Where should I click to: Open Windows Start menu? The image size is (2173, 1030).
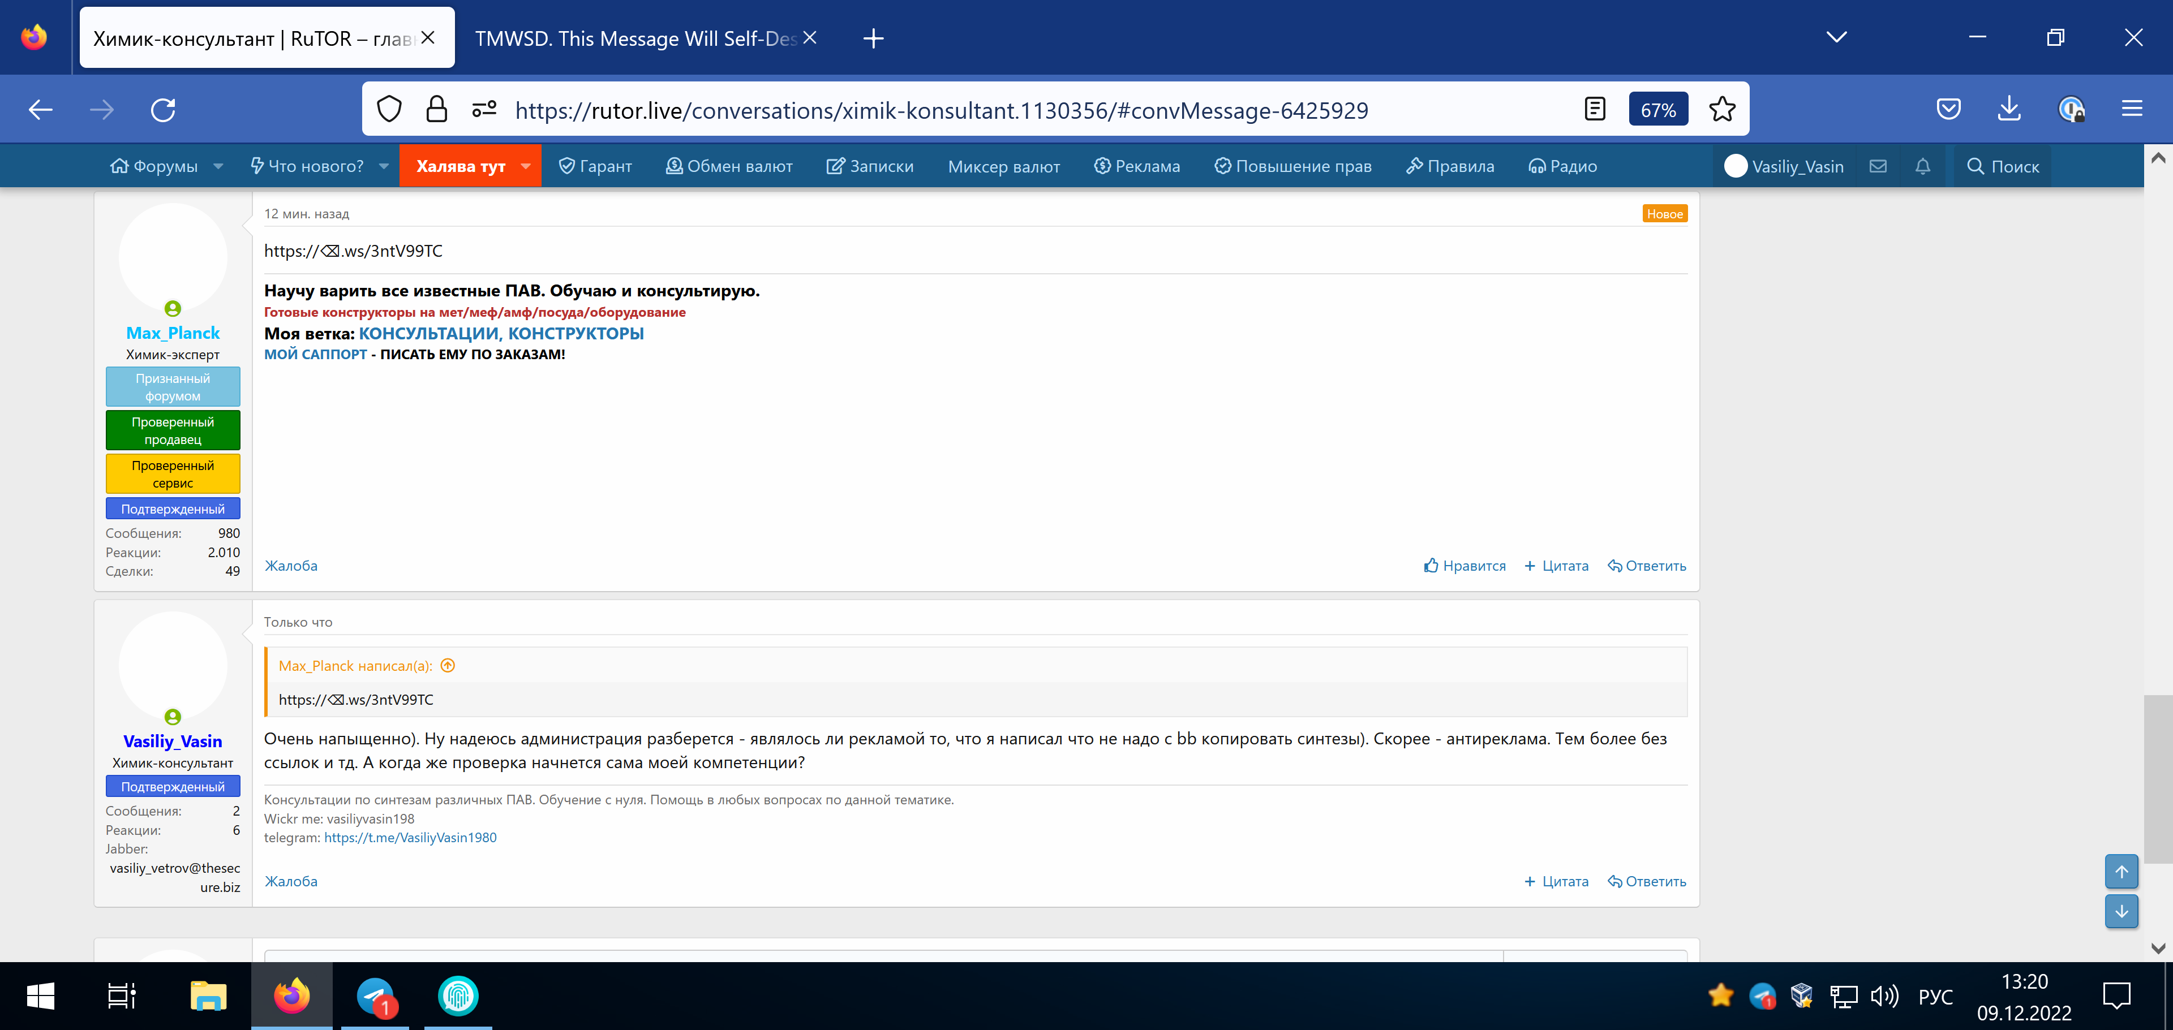41,996
